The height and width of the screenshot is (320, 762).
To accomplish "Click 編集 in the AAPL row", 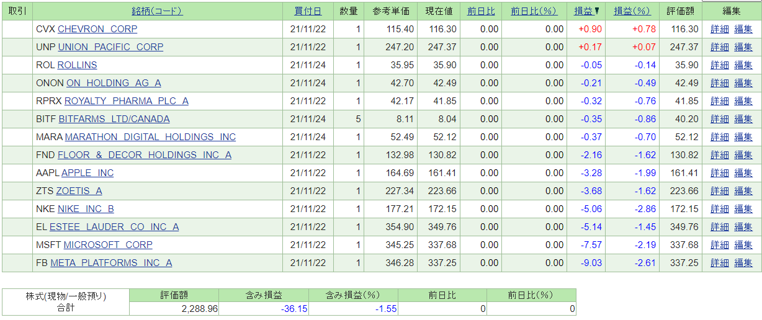I will (743, 173).
